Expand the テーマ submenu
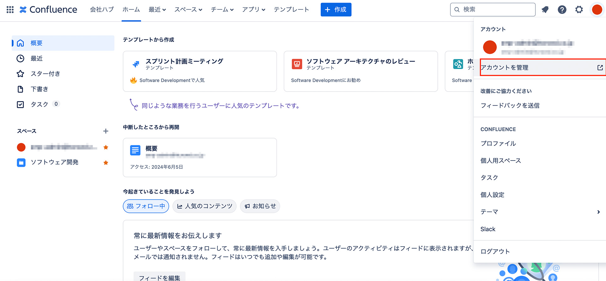 (540, 212)
